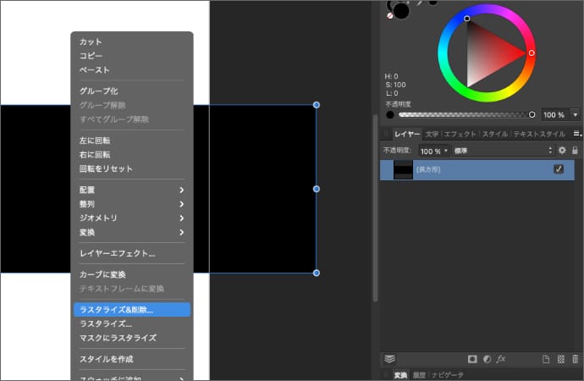Screen dimensions: 584x381
Task: Delete layer with the trash icon
Action: coord(576,359)
